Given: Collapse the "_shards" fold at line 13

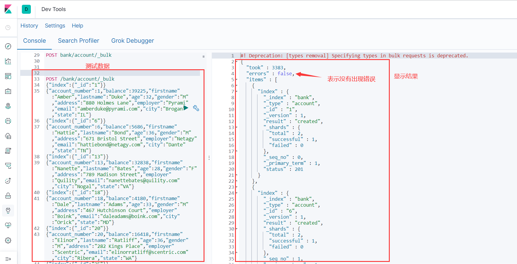Looking at the screenshot, I should point(236,127).
